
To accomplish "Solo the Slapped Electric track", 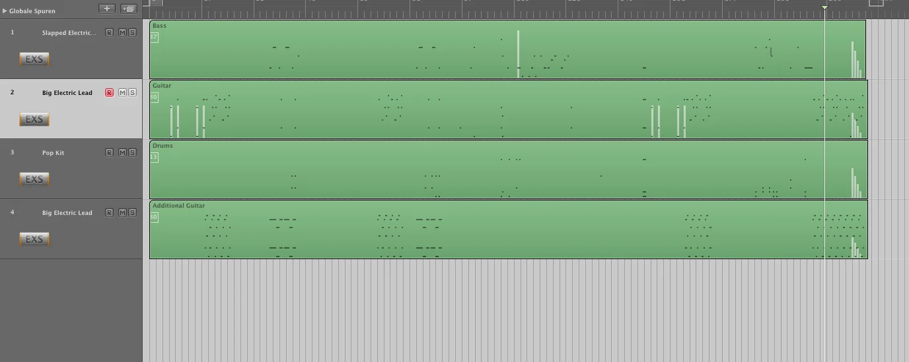I will (x=132, y=33).
